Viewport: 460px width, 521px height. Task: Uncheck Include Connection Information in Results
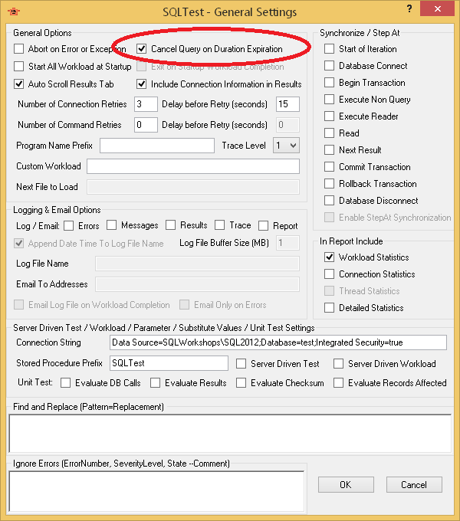(x=142, y=84)
